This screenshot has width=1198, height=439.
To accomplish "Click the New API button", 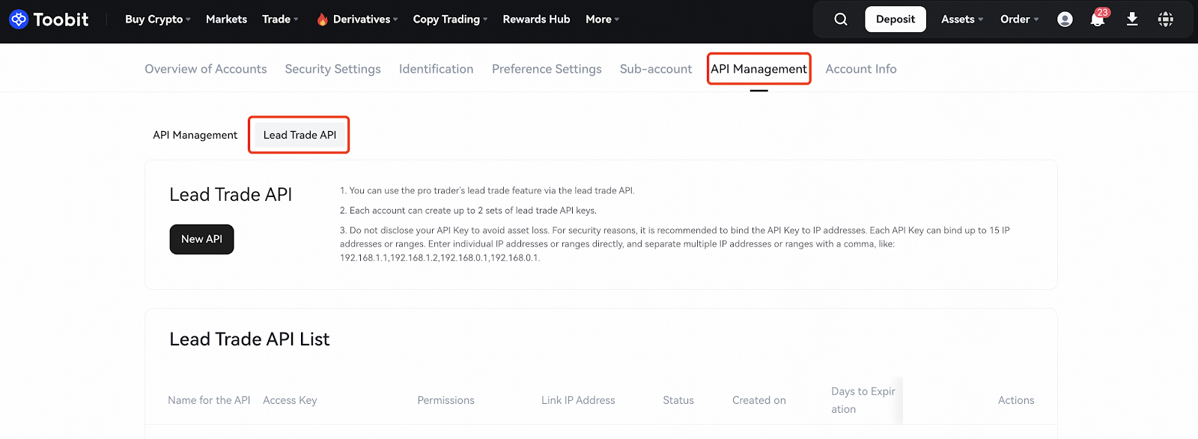I will point(201,239).
